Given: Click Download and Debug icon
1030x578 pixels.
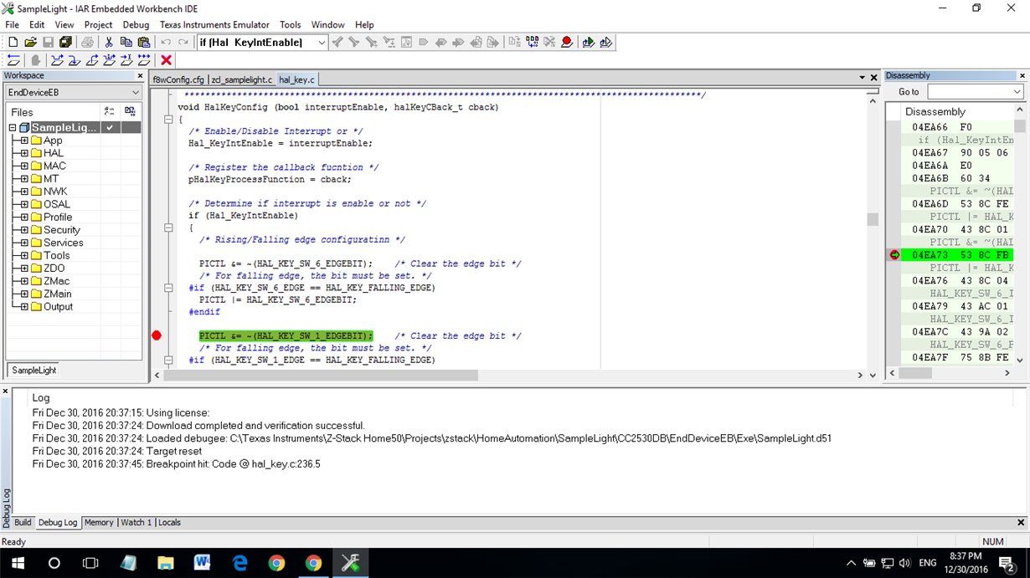Looking at the screenshot, I should (x=588, y=42).
